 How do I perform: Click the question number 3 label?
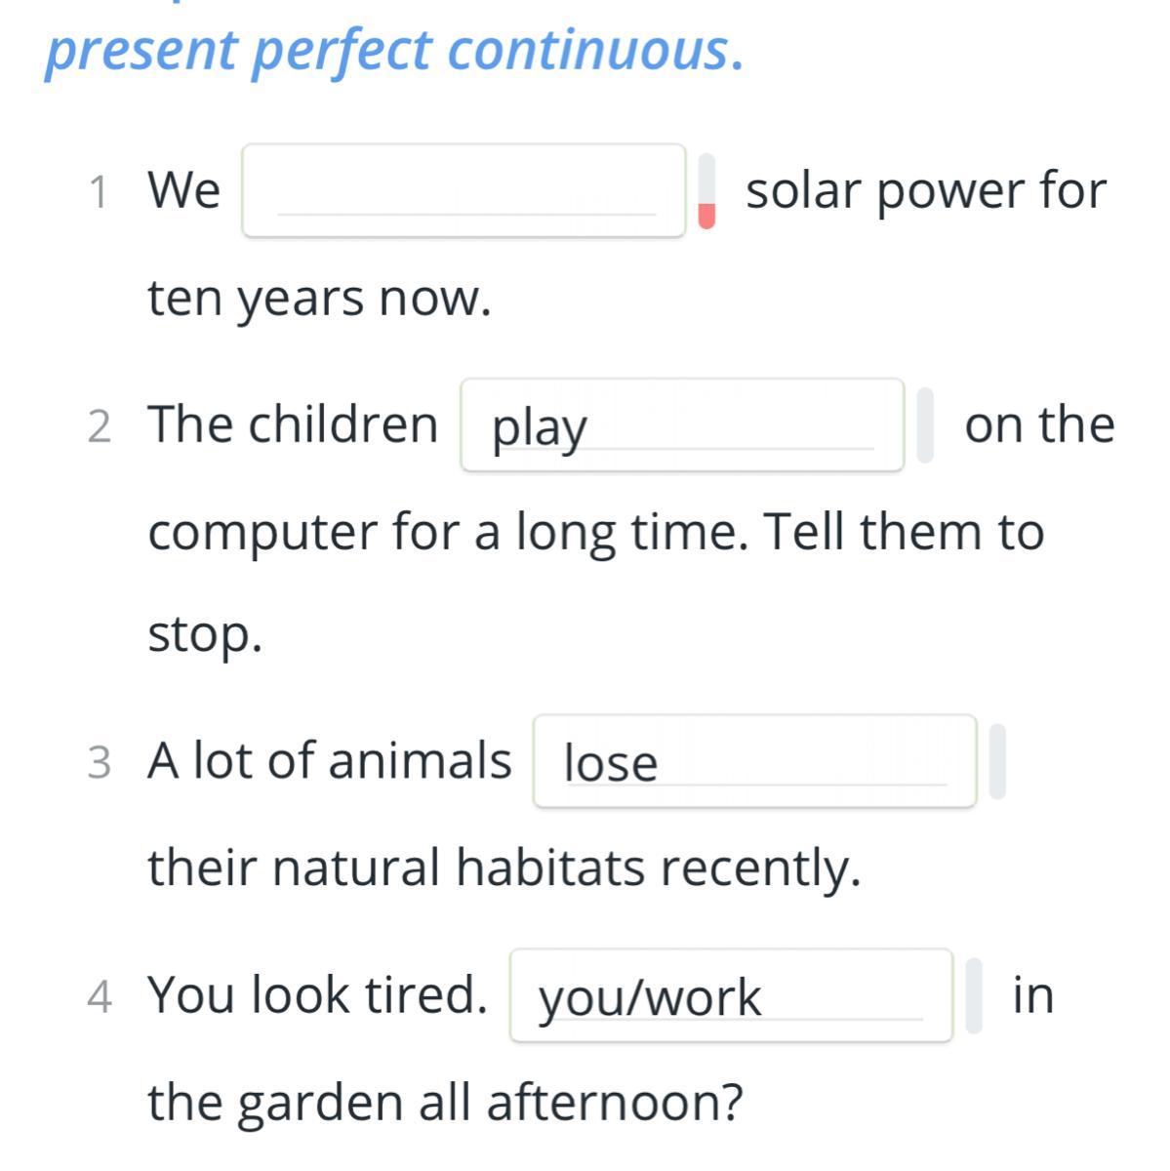[99, 763]
